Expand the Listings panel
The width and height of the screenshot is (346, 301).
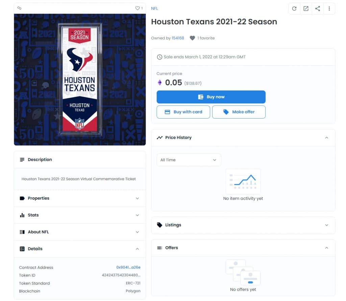243,225
